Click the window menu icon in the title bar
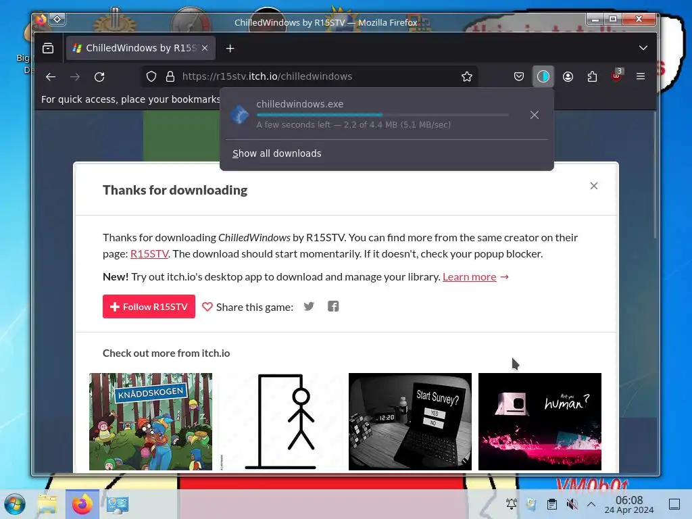The height and width of the screenshot is (519, 692). [x=57, y=19]
